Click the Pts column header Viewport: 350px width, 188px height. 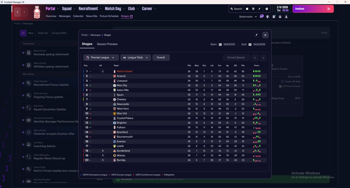(x=243, y=66)
